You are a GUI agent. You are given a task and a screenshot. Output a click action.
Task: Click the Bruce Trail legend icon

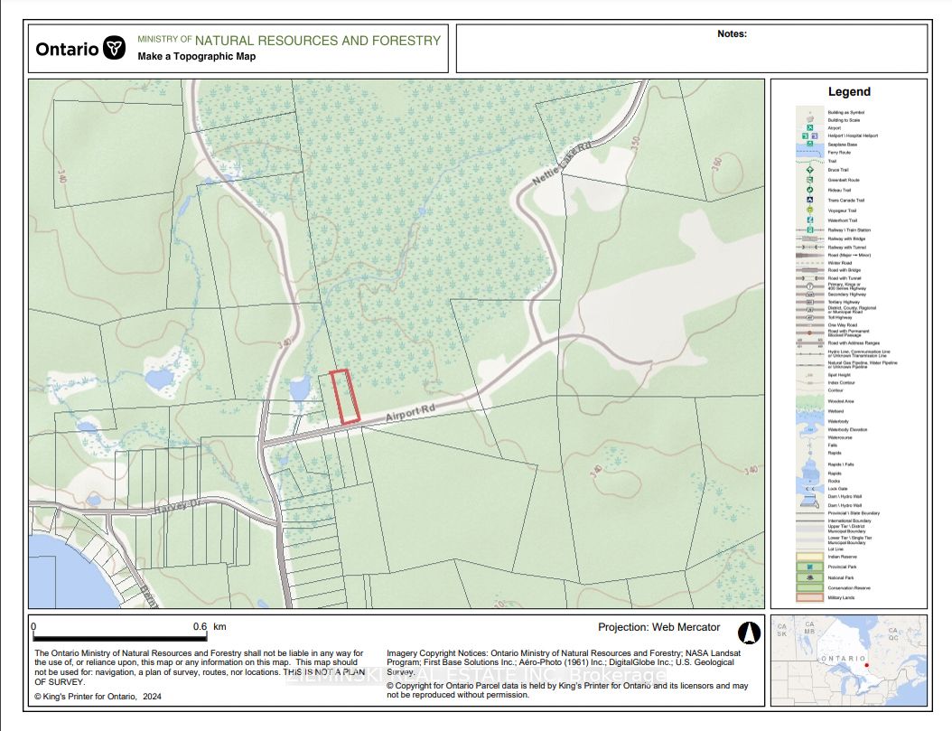click(x=809, y=169)
